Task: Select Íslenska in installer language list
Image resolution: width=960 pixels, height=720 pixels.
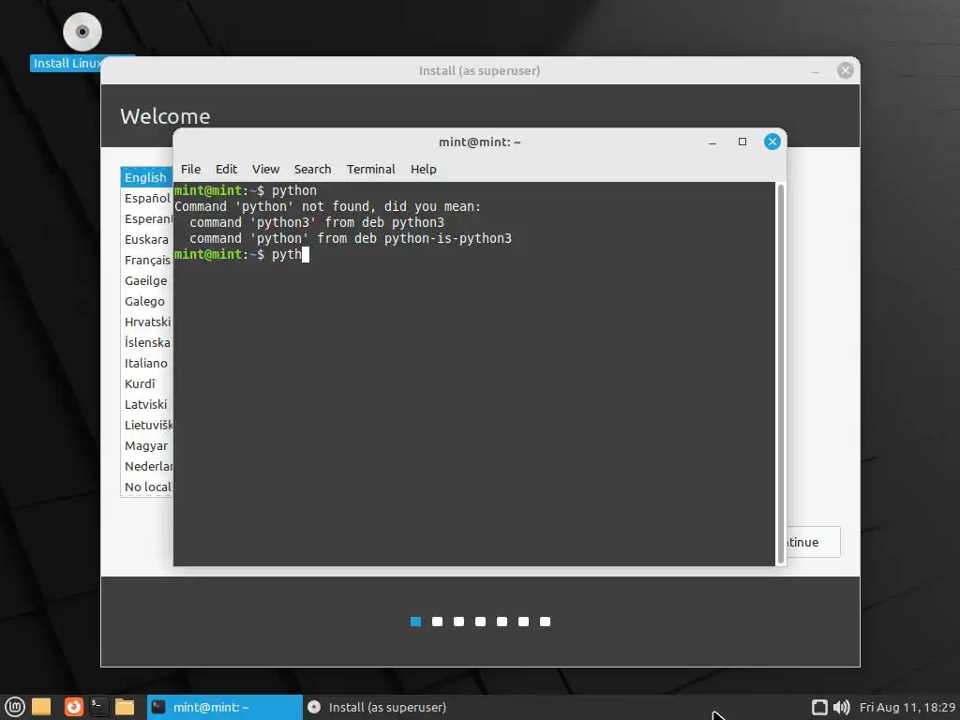Action: [146, 342]
